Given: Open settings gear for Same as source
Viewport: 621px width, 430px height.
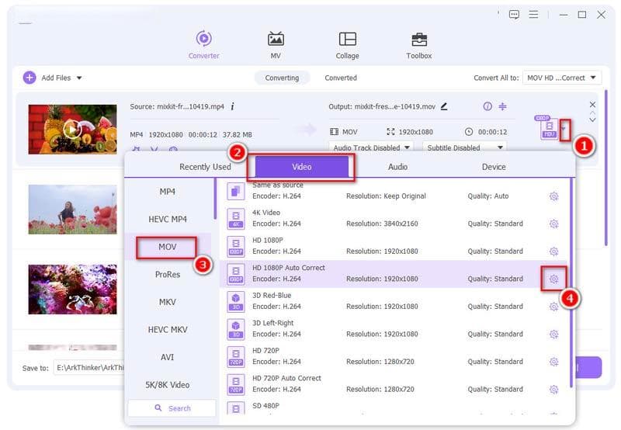Looking at the screenshot, I should point(553,196).
